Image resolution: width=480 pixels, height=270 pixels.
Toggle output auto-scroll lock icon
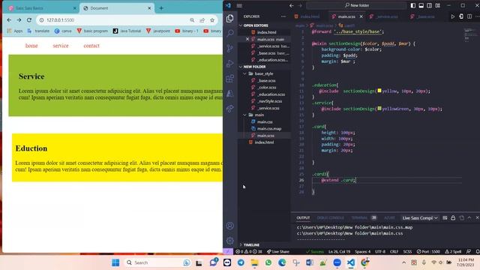pos(453,218)
